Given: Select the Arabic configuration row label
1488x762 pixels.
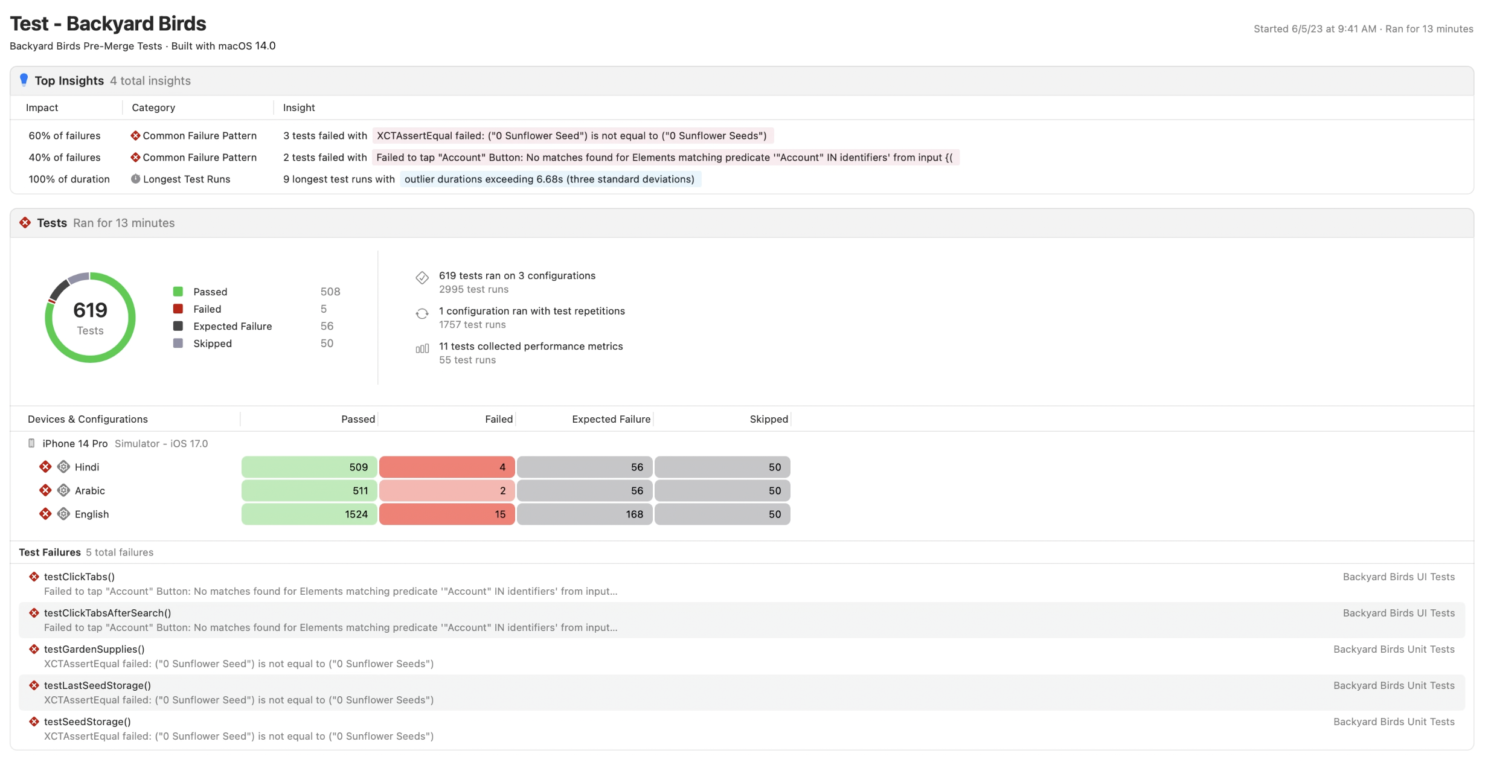Looking at the screenshot, I should 90,490.
